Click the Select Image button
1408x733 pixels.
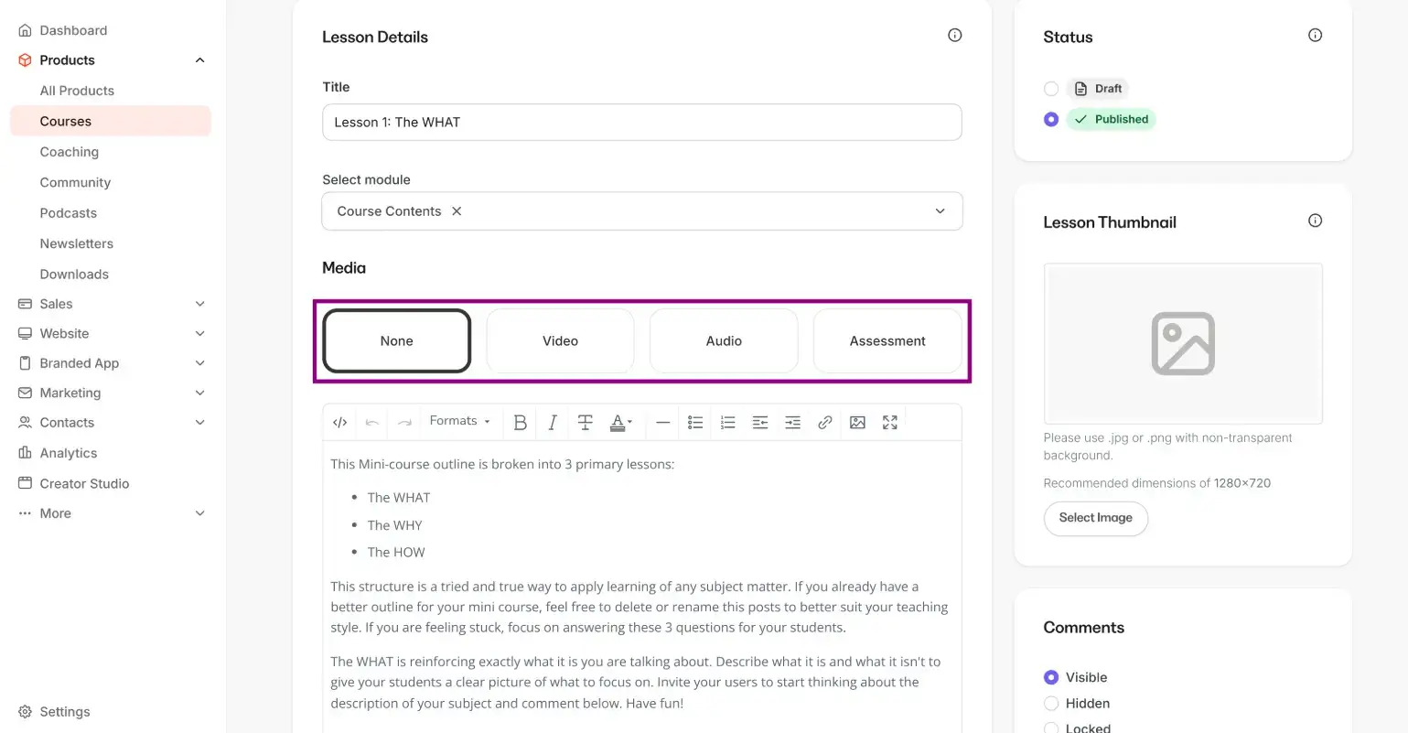1095,518
